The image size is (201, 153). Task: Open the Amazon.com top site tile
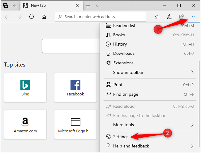pyautogui.click(x=25, y=124)
